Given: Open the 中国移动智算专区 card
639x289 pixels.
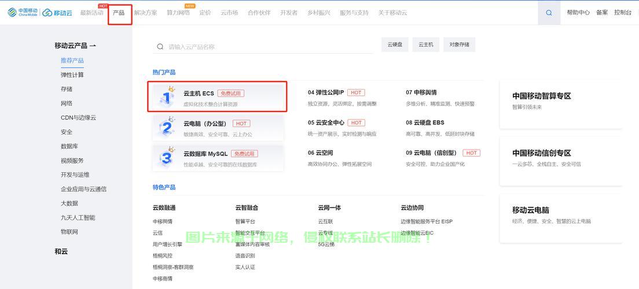Looking at the screenshot, I should tap(561, 104).
